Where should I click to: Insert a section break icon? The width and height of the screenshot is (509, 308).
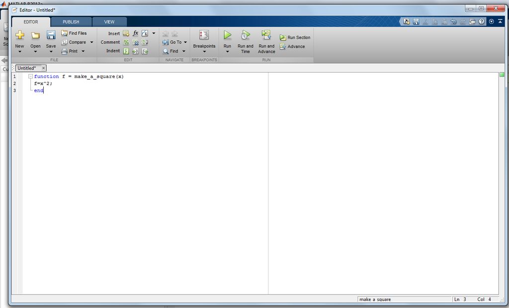coord(126,33)
